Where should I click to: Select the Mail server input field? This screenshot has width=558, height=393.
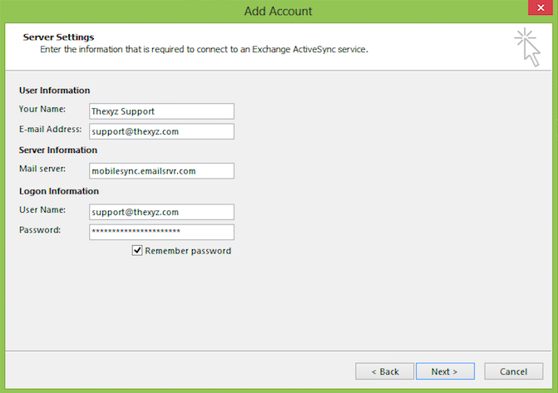(161, 170)
